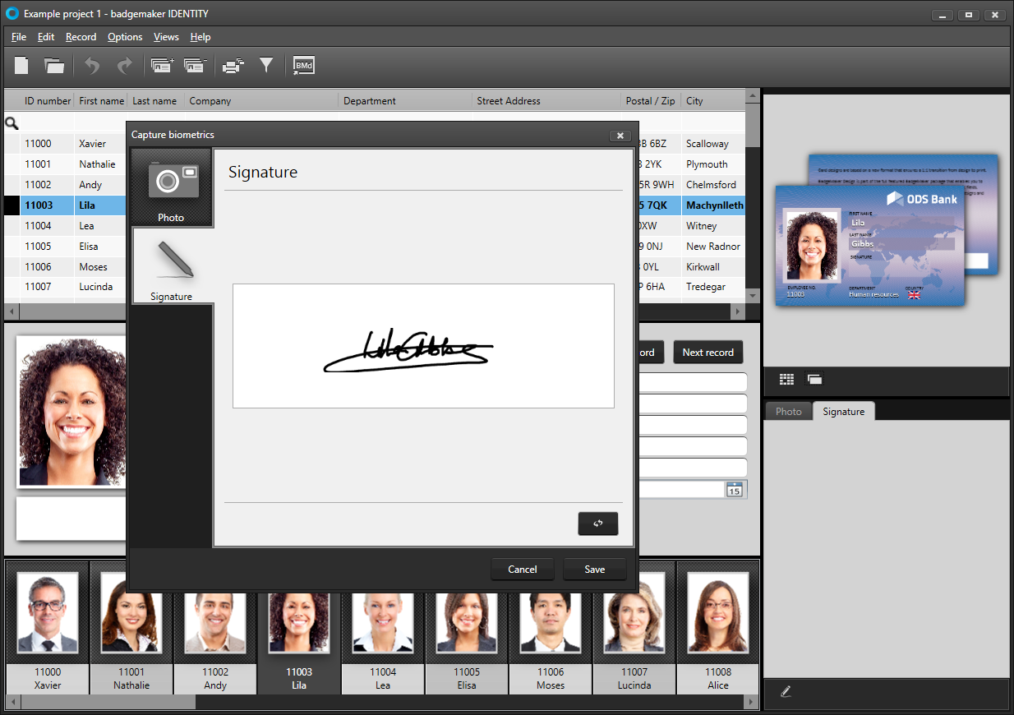Open a project using the folder icon
1014x715 pixels.
tap(54, 66)
